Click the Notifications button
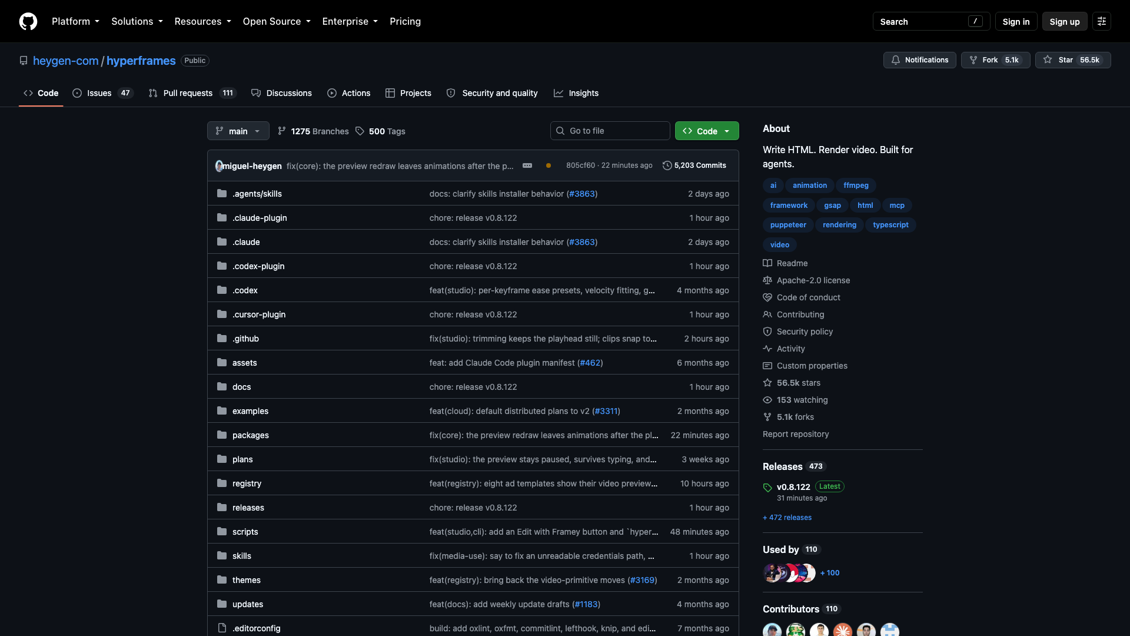This screenshot has width=1130, height=636. [919, 60]
